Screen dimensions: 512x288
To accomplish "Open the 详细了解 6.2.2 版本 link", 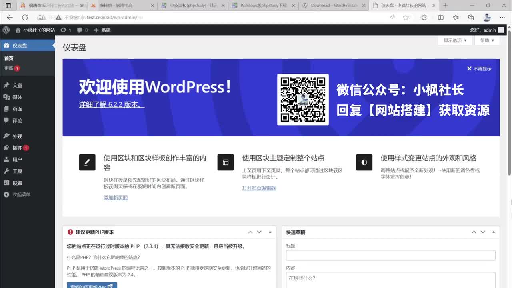I will pos(112,104).
